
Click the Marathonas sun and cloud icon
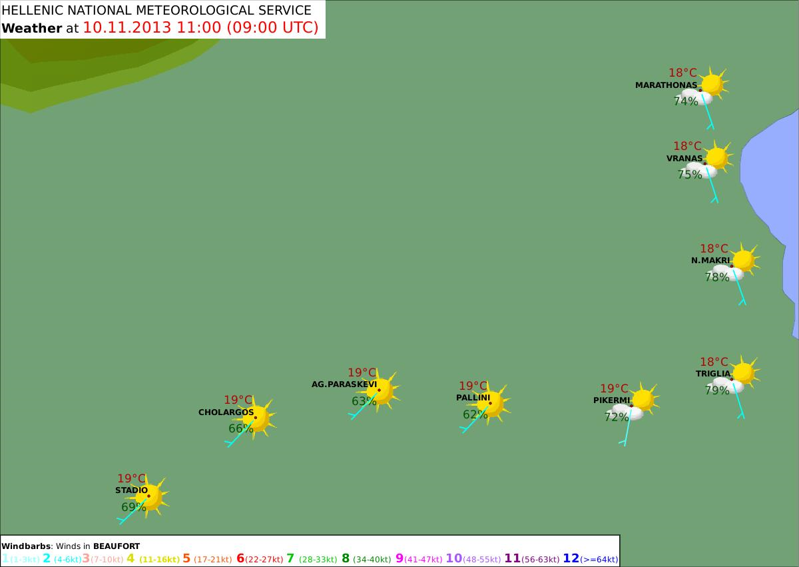click(707, 88)
